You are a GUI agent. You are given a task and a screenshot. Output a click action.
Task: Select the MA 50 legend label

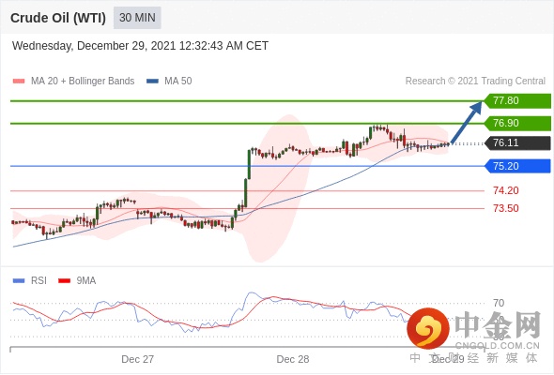tap(178, 82)
